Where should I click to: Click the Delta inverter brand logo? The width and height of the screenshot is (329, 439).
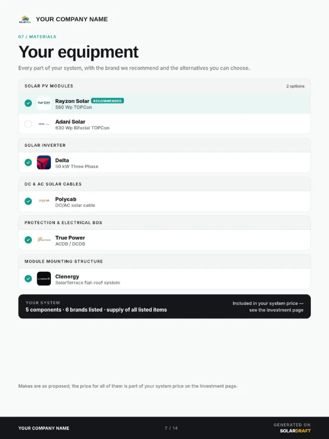44,162
